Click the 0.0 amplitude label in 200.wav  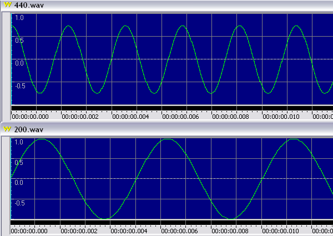coord(19,182)
